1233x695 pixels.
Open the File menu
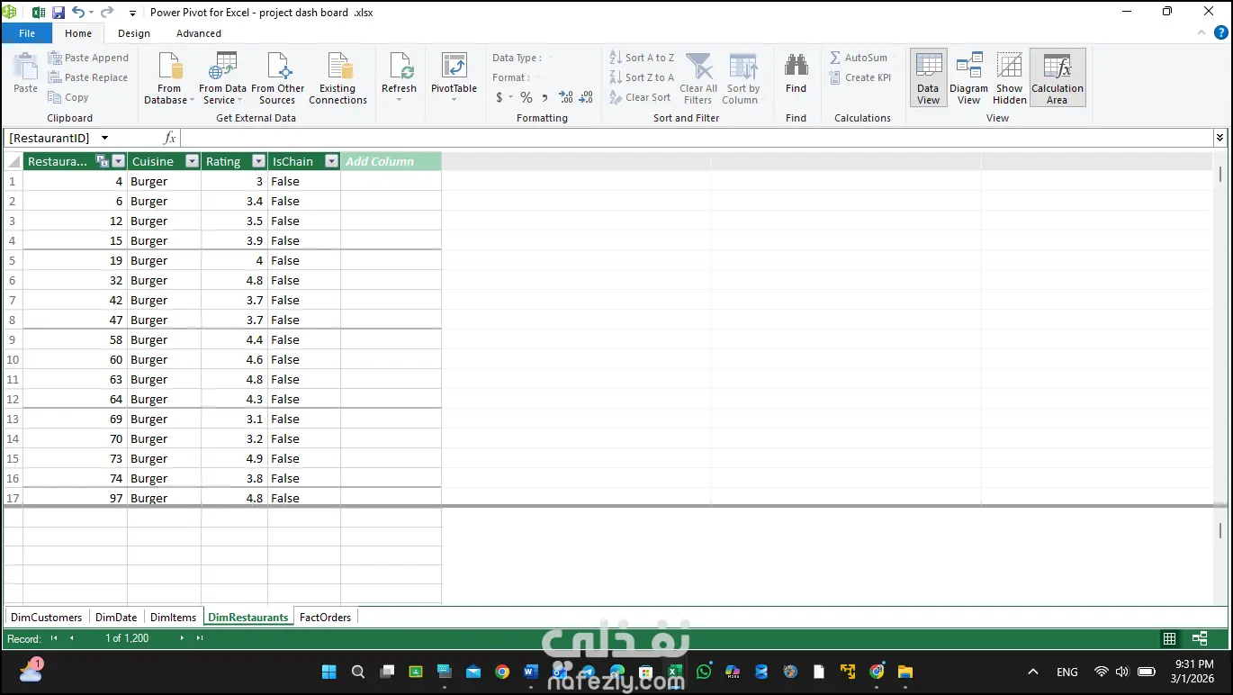point(27,33)
